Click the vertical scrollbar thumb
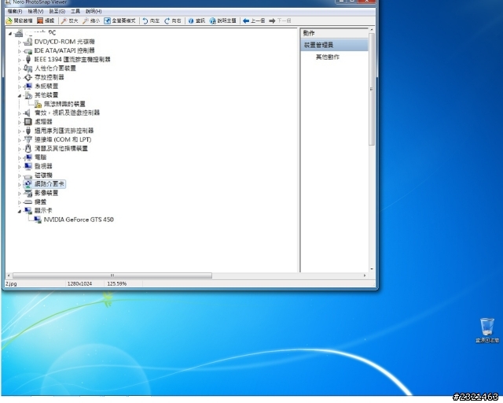The height and width of the screenshot is (403, 503). point(372,89)
